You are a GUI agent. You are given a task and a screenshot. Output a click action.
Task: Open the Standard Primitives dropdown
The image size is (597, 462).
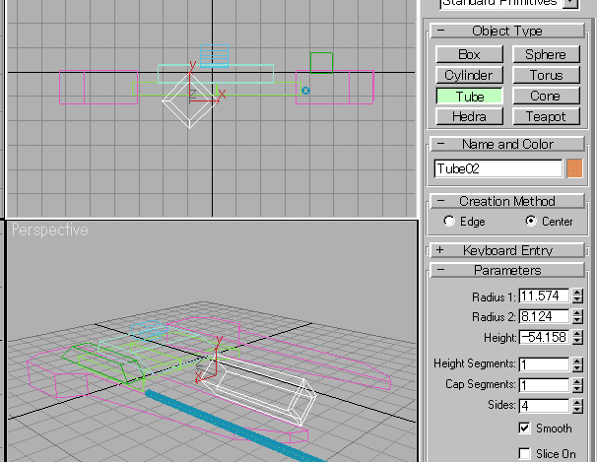[x=570, y=3]
